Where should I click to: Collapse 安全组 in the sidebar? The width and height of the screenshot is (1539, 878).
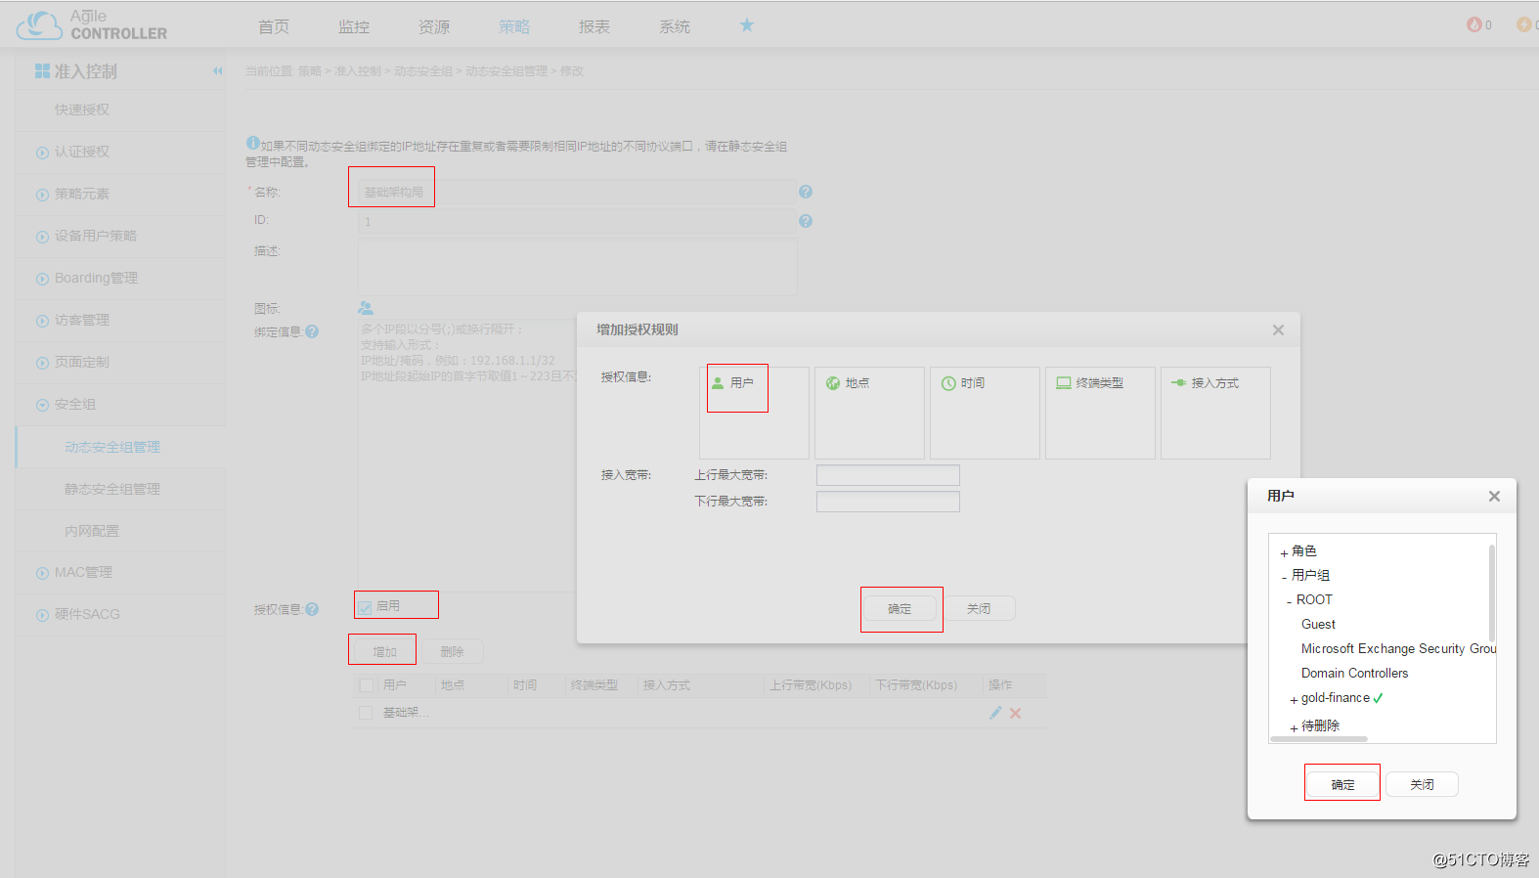(42, 405)
